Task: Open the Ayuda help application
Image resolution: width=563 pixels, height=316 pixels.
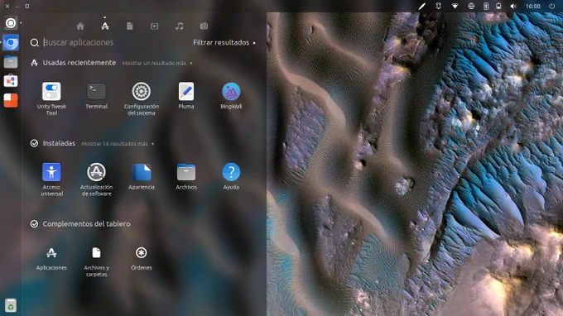Action: tap(231, 176)
